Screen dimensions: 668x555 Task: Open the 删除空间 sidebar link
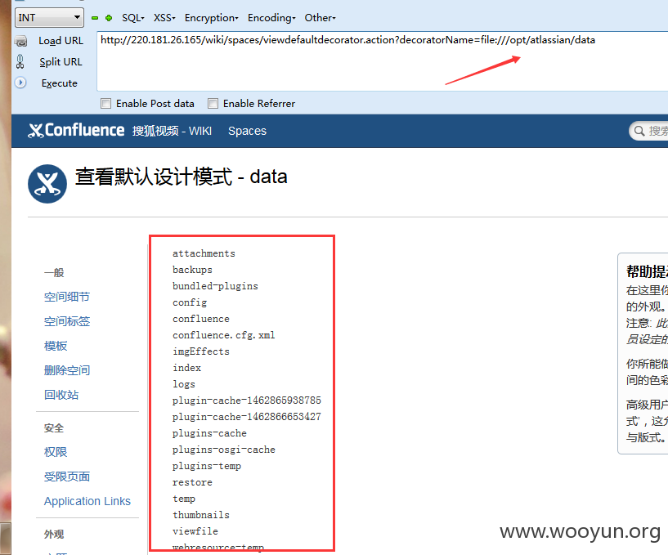[x=67, y=370]
